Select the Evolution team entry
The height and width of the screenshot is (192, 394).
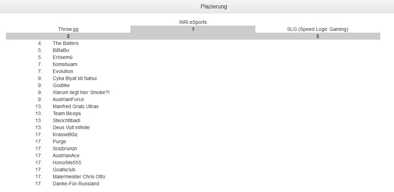(x=63, y=71)
